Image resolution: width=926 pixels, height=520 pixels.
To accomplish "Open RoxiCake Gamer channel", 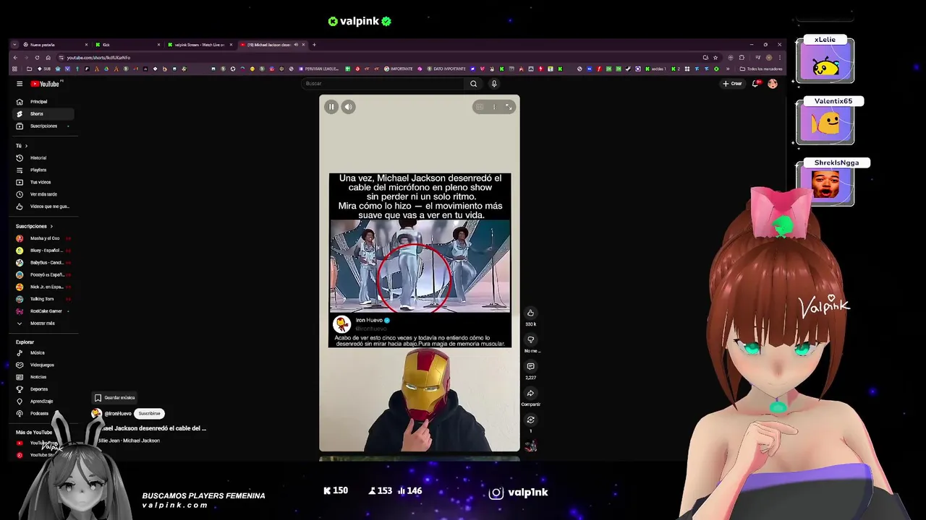I will [44, 311].
